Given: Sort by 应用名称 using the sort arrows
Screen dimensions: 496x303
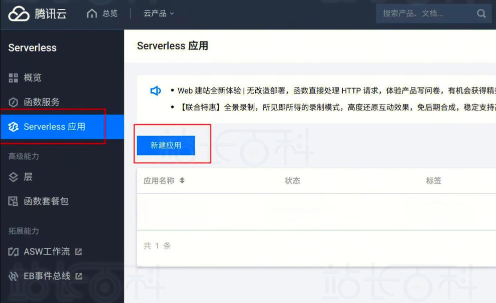Looking at the screenshot, I should coord(182,180).
